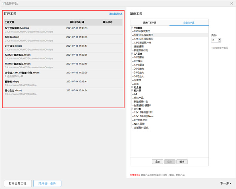Image resolution: width=236 pixels, height=189 pixels.
Task: Open the project modified 2021-07-14 10:14:54
Action: point(63,92)
